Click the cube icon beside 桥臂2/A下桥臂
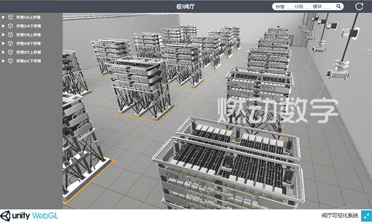The height and width of the screenshot is (222, 372). [10, 26]
